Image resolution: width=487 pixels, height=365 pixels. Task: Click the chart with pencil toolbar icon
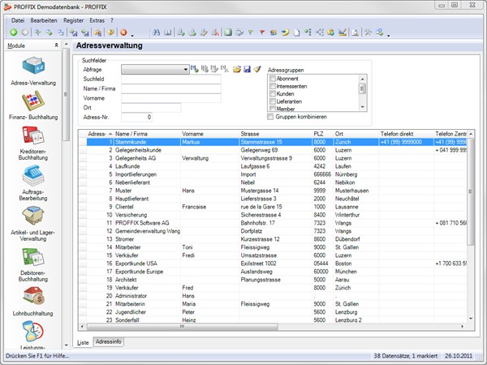point(343,32)
